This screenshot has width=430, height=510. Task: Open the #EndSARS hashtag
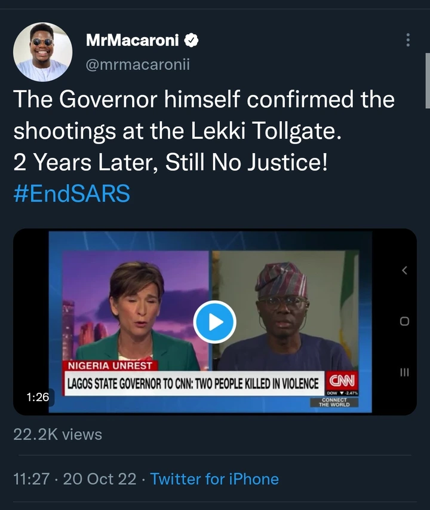coord(72,194)
